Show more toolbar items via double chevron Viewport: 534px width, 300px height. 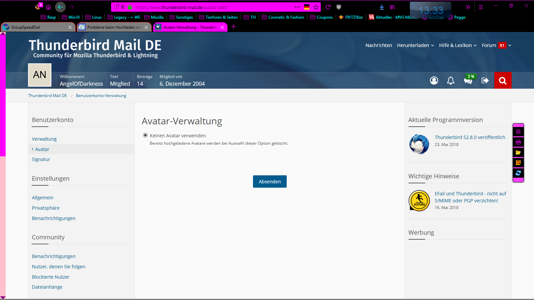(468, 7)
